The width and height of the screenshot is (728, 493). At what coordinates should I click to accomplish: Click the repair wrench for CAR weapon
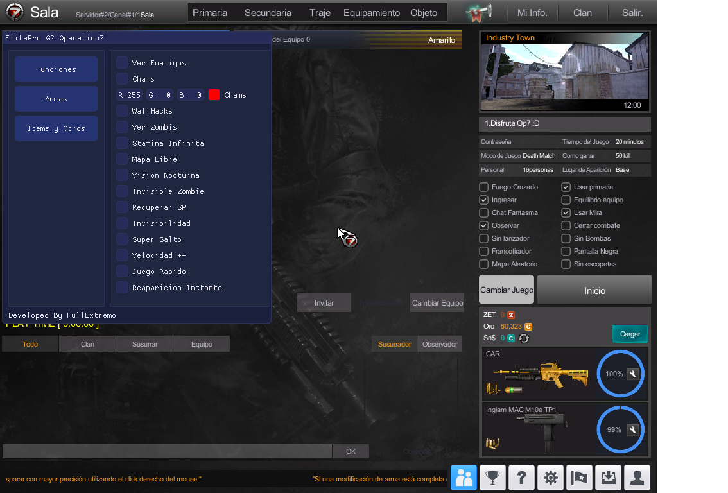(632, 374)
